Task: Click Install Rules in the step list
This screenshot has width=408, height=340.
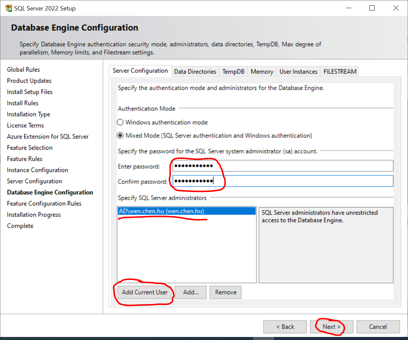Action: pyautogui.click(x=23, y=103)
